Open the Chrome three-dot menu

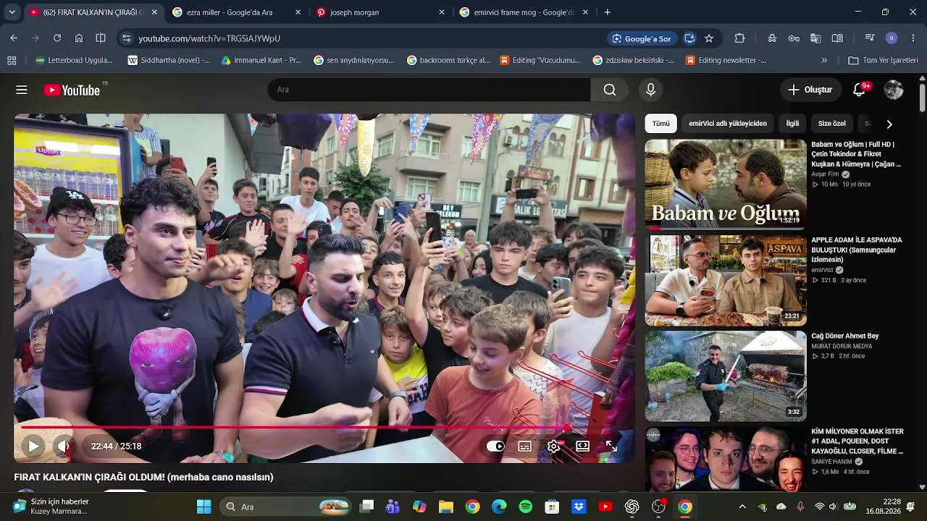tap(913, 38)
